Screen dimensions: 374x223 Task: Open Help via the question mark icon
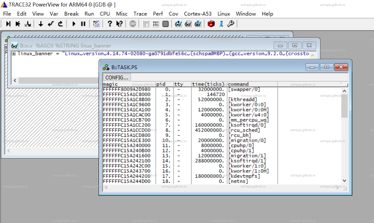pos(110,24)
